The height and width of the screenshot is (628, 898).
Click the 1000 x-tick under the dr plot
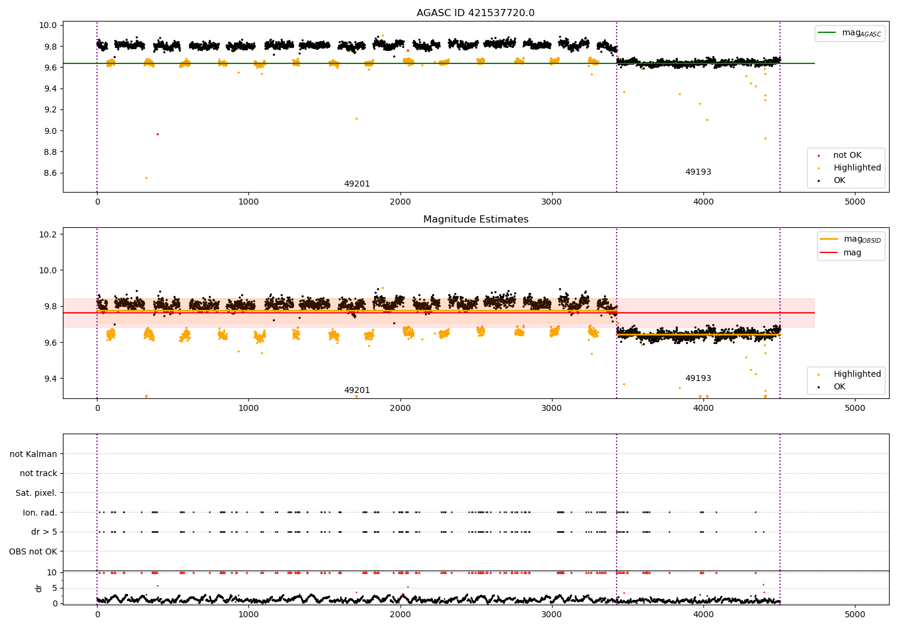click(248, 615)
